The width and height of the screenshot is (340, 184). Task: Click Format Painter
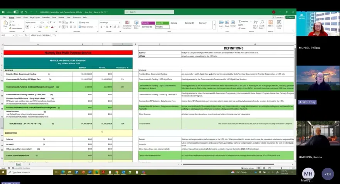click(15, 28)
